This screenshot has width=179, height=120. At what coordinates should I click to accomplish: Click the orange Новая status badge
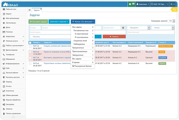click(162, 52)
